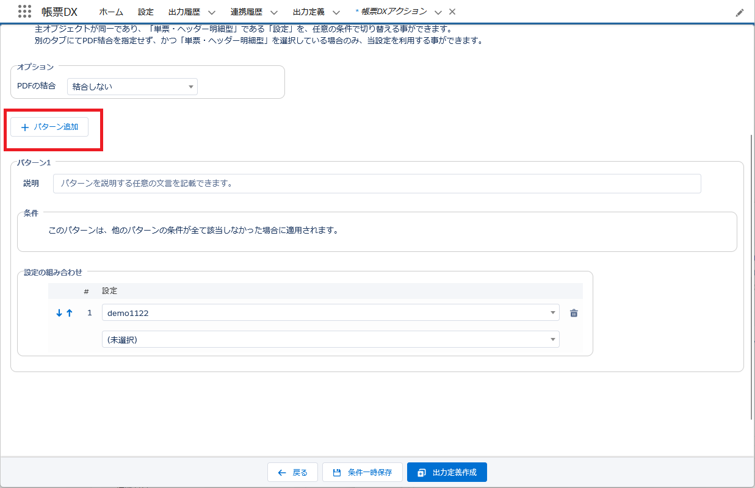
Task: Expand the 連携履歴 tab chevron
Action: pyautogui.click(x=274, y=12)
